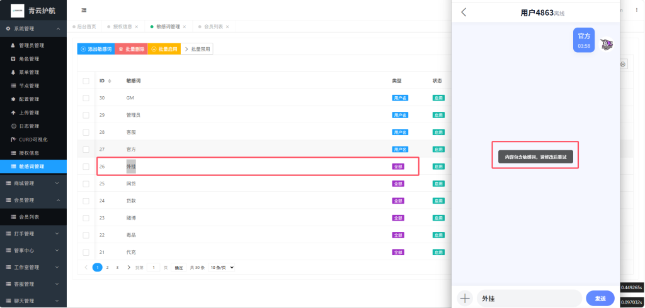The image size is (645, 308).
Task: Open 节点管理 in sidebar
Action: [33, 86]
